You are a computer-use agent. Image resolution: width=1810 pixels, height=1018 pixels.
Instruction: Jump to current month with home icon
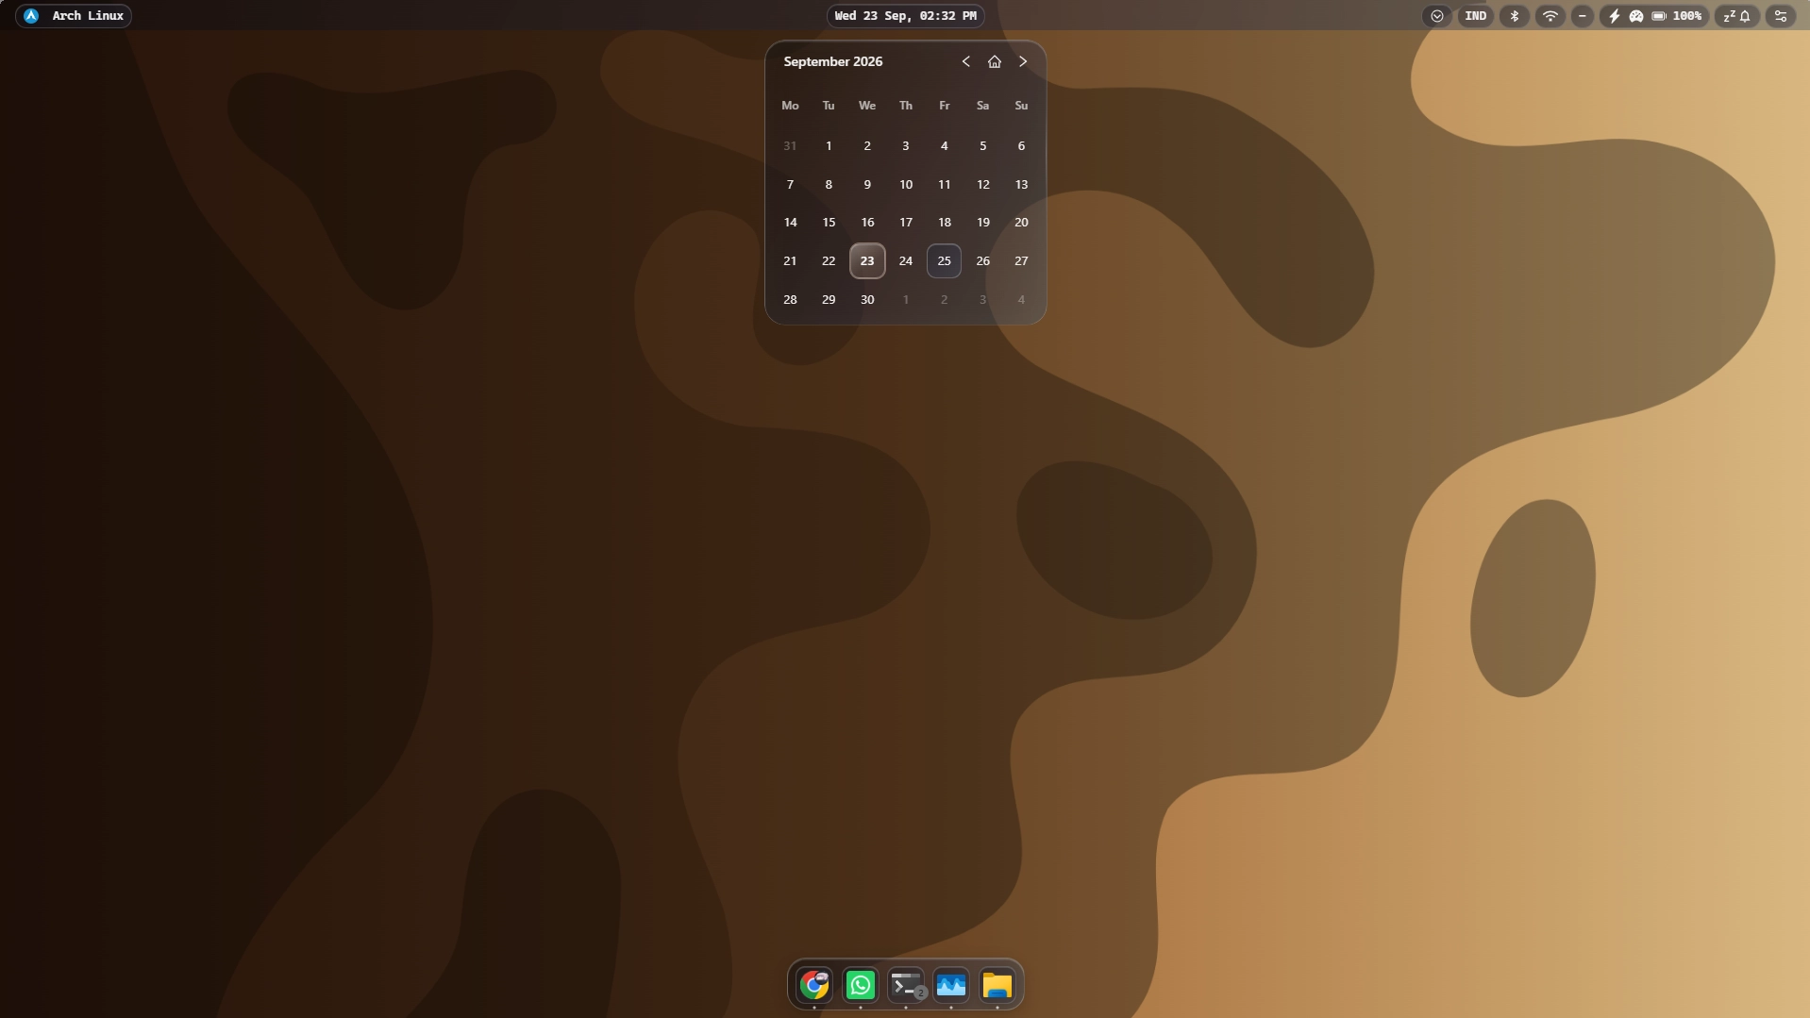tap(994, 61)
